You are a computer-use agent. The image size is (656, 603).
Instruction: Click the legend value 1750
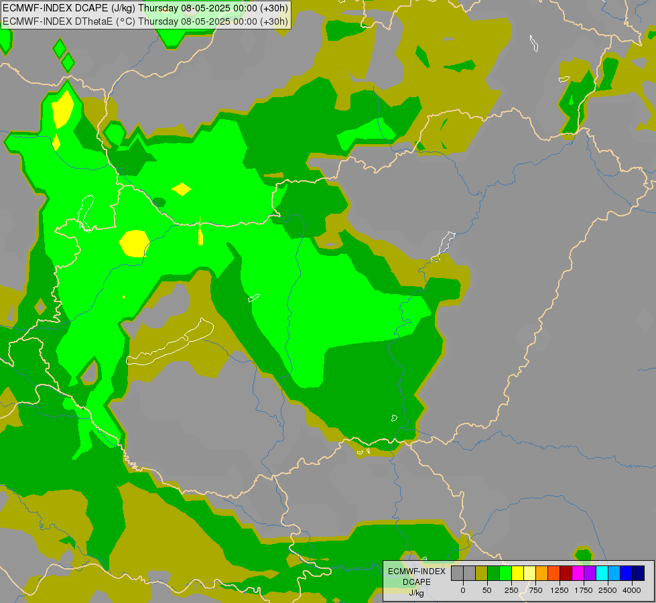tap(584, 590)
